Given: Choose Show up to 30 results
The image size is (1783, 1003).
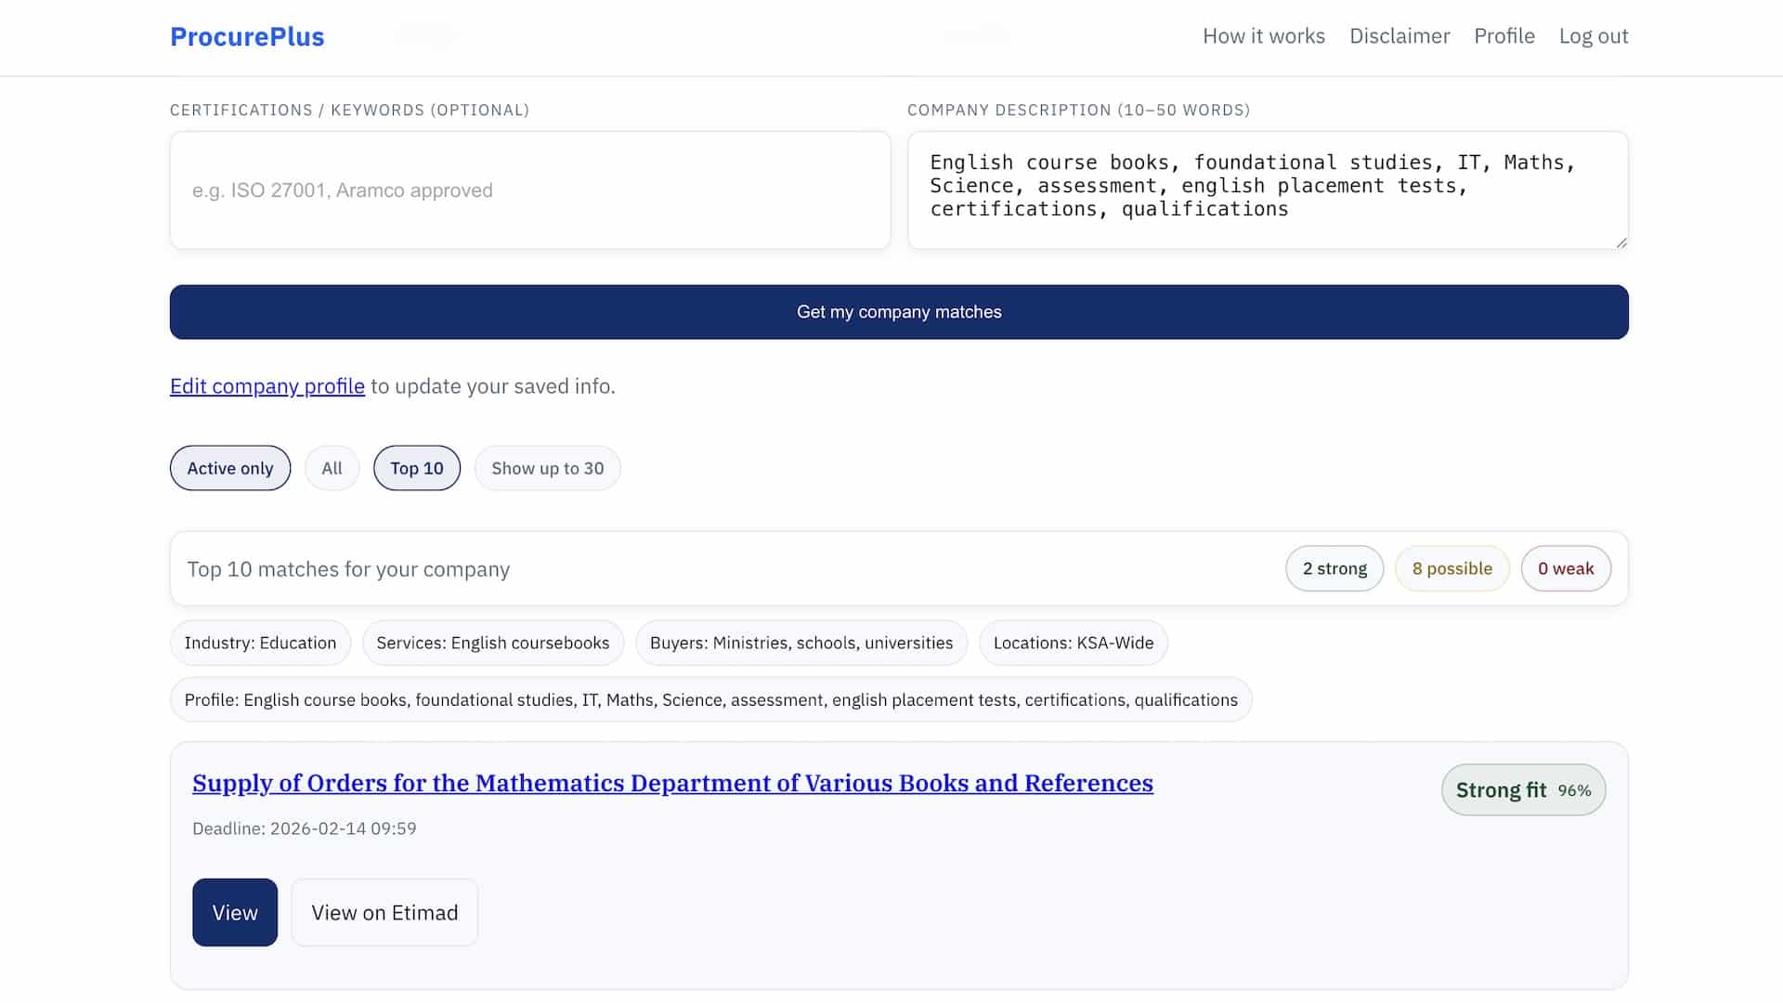Looking at the screenshot, I should pos(547,468).
